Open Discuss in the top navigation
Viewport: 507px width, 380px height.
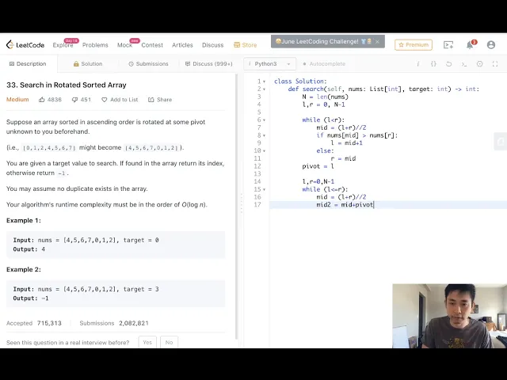[x=213, y=45]
